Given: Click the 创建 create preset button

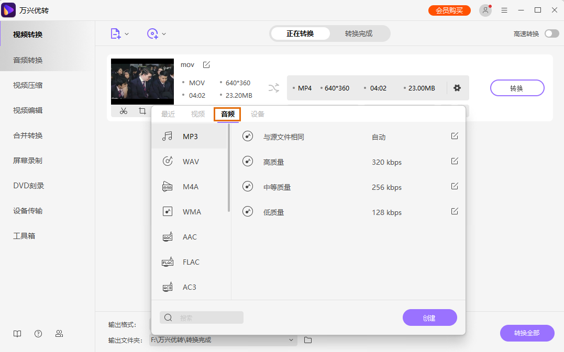Looking at the screenshot, I should (429, 317).
